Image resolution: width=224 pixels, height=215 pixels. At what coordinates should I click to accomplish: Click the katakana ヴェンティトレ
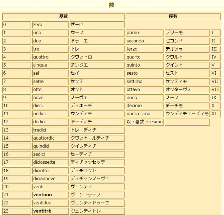click(86, 211)
